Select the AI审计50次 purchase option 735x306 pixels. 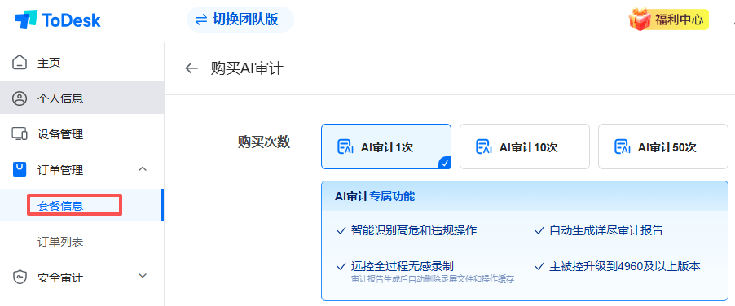[662, 146]
